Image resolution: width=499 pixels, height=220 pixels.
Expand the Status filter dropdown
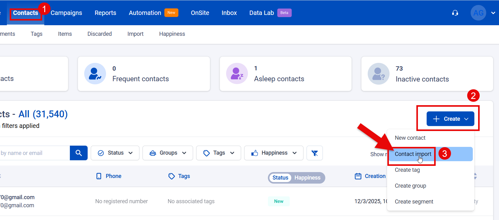click(115, 153)
